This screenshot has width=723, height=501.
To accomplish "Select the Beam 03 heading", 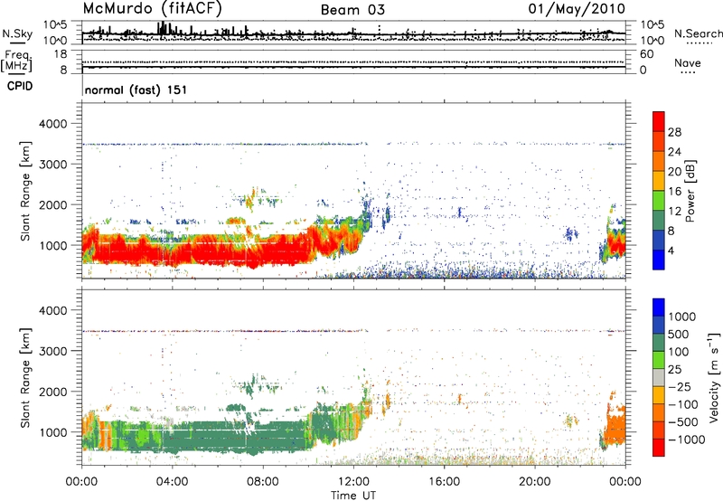I will (352, 10).
